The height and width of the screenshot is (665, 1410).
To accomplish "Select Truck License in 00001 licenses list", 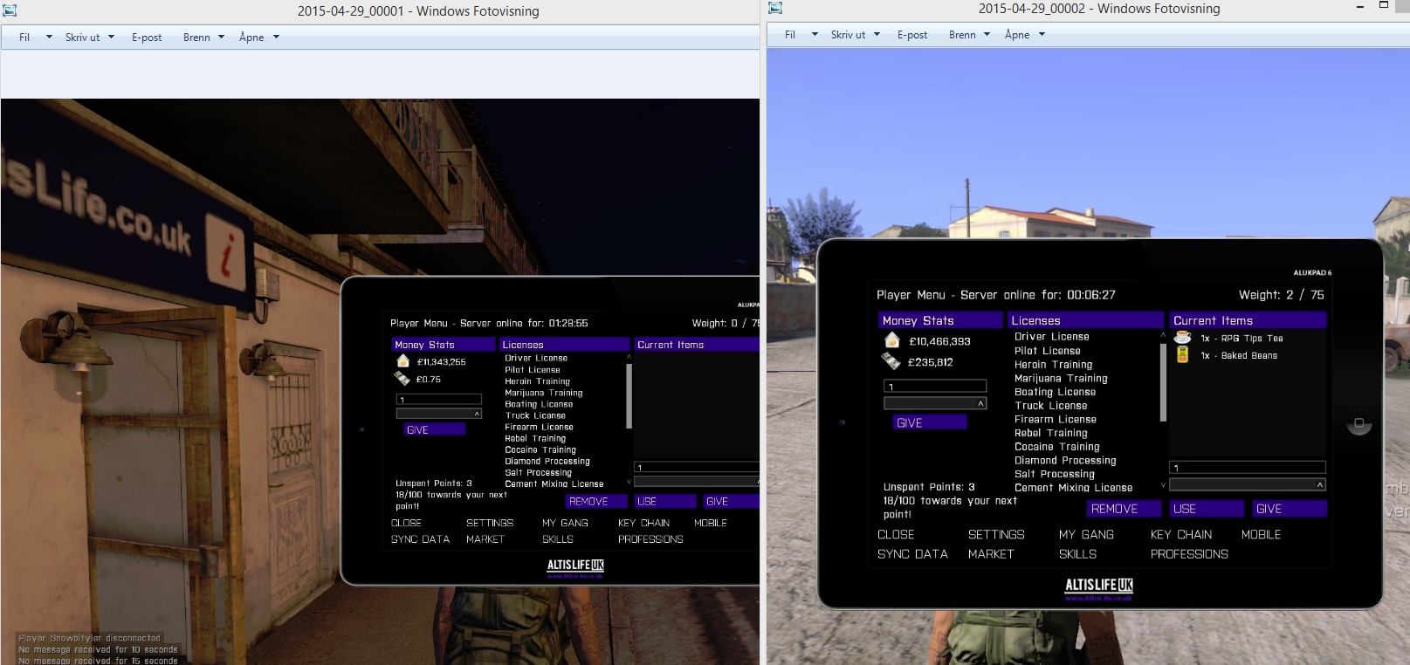I will [x=535, y=415].
